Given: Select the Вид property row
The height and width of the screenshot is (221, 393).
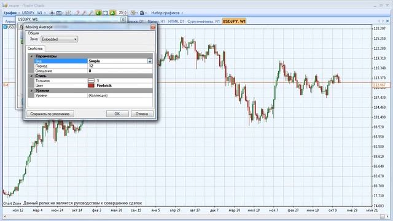Looking at the screenshot, I should pos(93,61).
